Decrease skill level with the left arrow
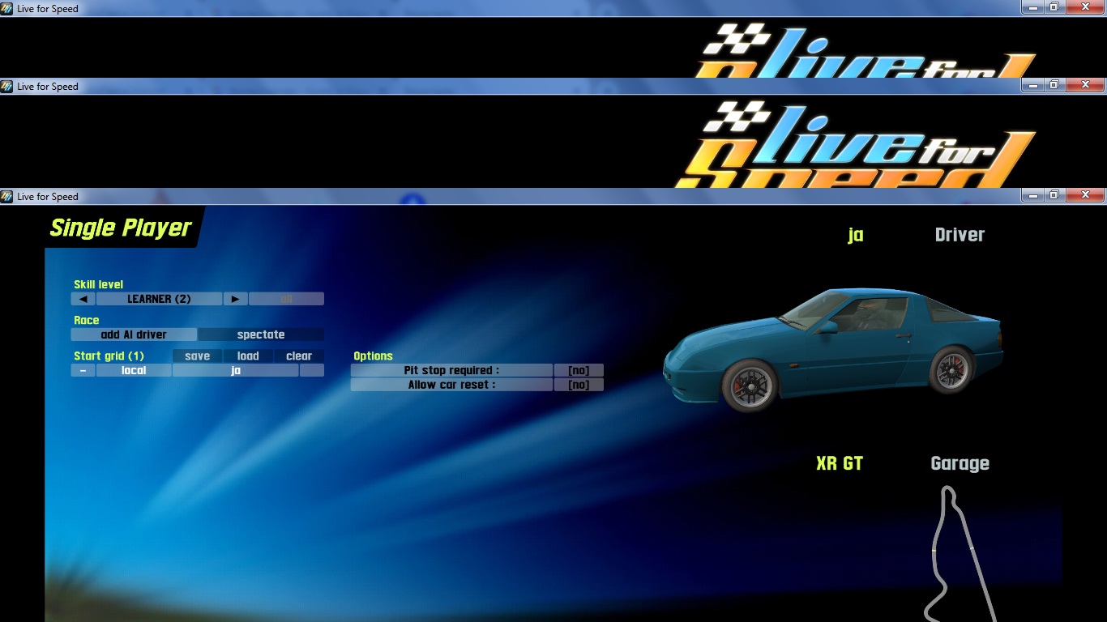Viewport: 1107px width, 622px height. pyautogui.click(x=83, y=299)
